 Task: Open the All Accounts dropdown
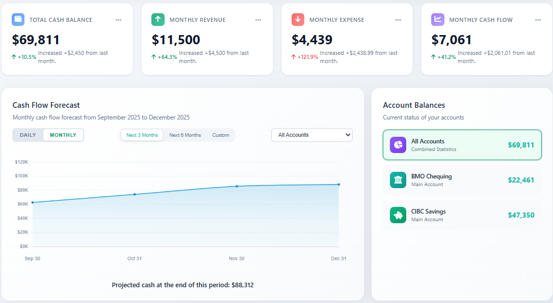[311, 135]
